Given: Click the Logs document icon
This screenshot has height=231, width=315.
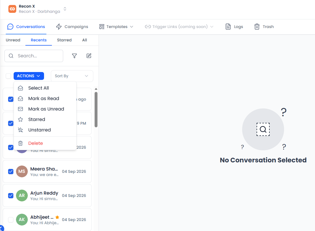Looking at the screenshot, I should [x=228, y=27].
